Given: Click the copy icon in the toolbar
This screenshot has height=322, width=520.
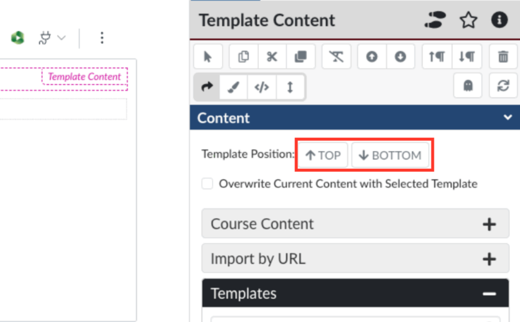Looking at the screenshot, I should point(243,56).
